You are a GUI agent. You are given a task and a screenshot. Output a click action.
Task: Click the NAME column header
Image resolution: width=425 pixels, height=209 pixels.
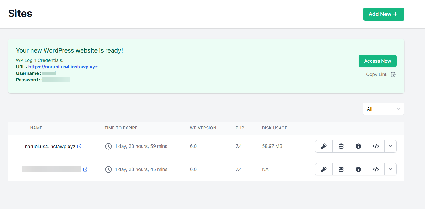[x=36, y=128]
